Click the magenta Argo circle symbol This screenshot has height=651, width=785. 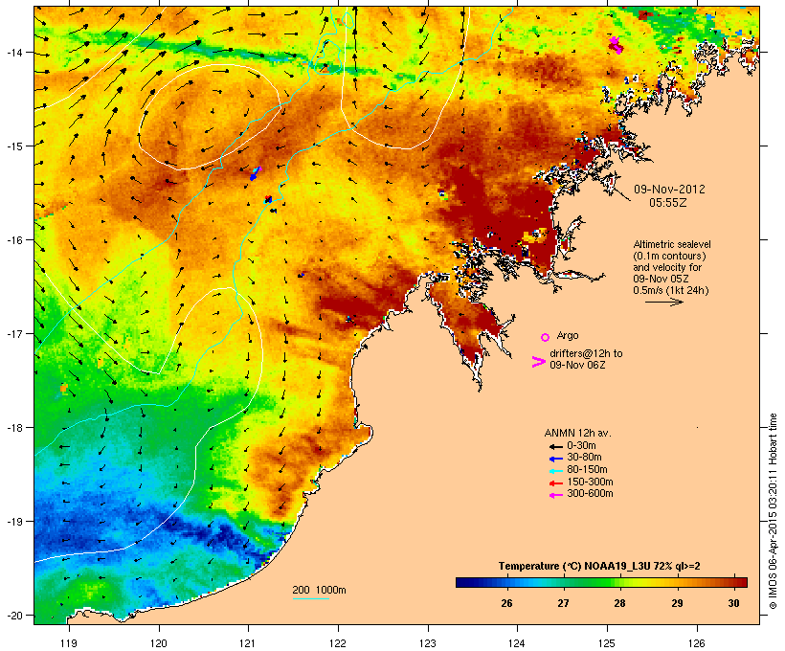point(546,337)
